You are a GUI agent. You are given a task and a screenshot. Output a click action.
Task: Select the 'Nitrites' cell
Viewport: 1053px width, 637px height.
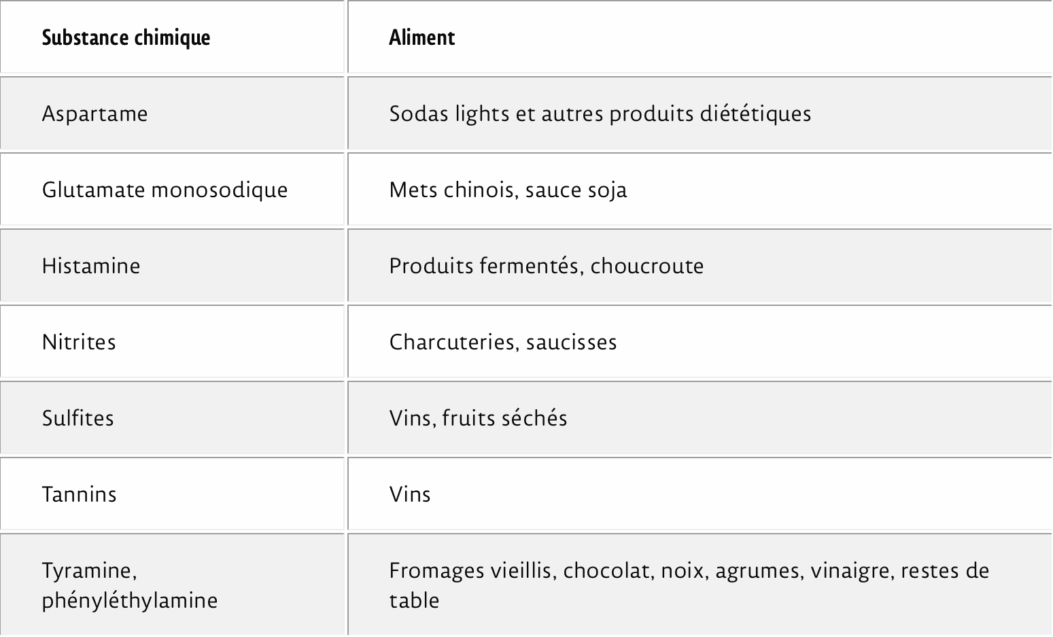[173, 341]
